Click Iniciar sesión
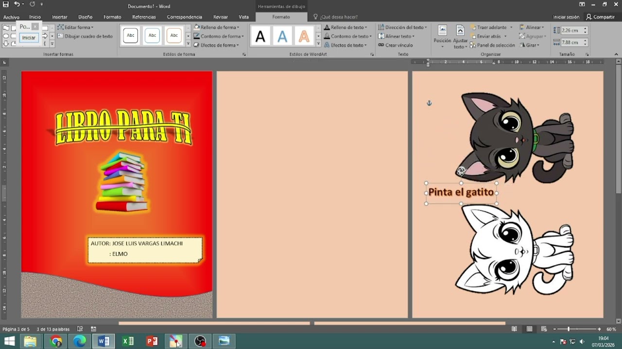Screen dimensions: 622x349 pyautogui.click(x=566, y=17)
